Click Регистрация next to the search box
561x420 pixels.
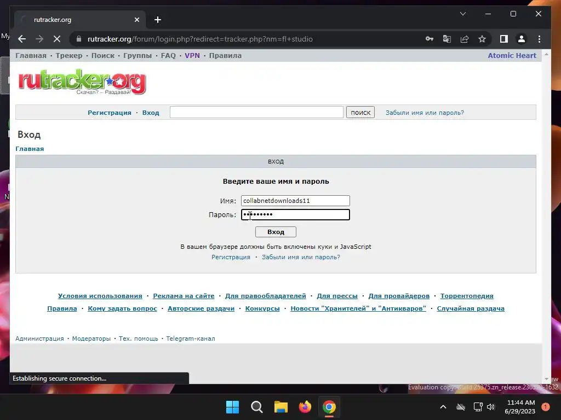pos(110,113)
